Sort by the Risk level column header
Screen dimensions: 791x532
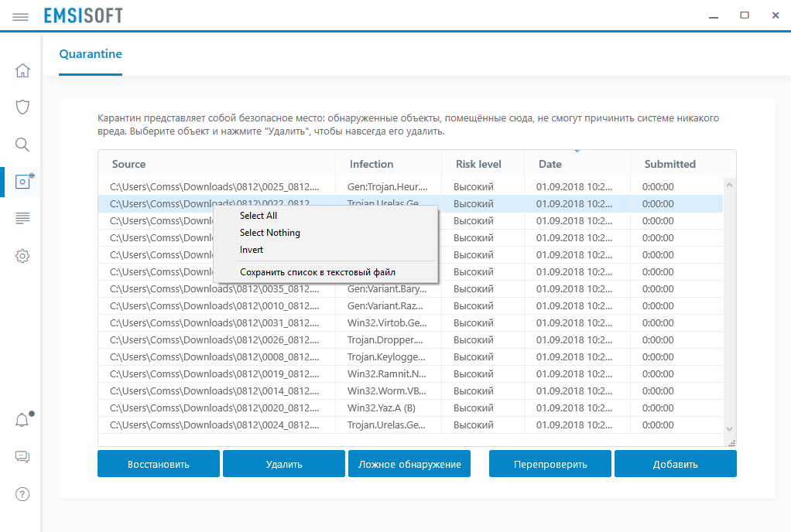tap(483, 164)
